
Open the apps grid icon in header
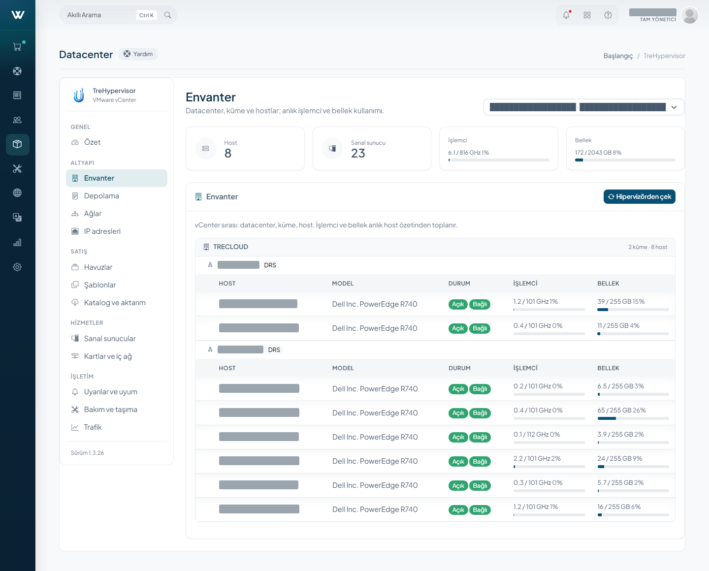pos(587,15)
